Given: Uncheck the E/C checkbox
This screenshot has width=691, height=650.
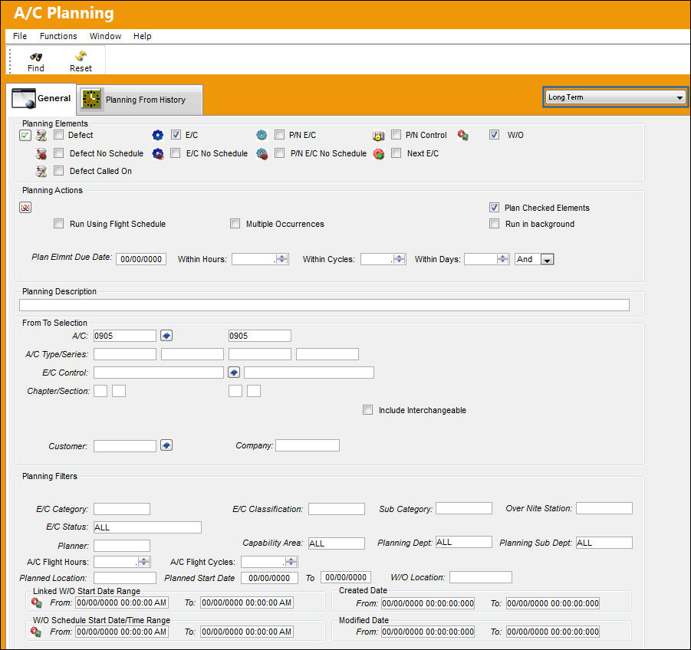Looking at the screenshot, I should [x=176, y=135].
